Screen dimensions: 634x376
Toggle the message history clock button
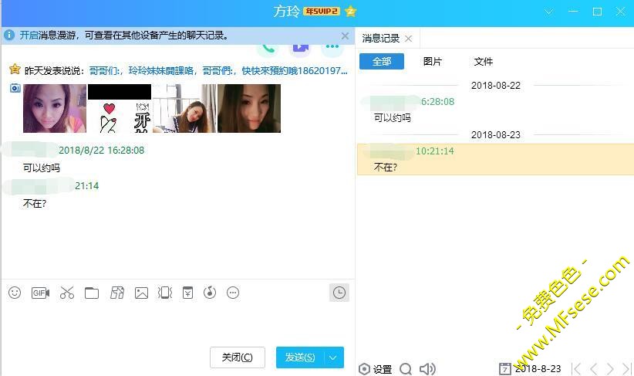point(339,293)
